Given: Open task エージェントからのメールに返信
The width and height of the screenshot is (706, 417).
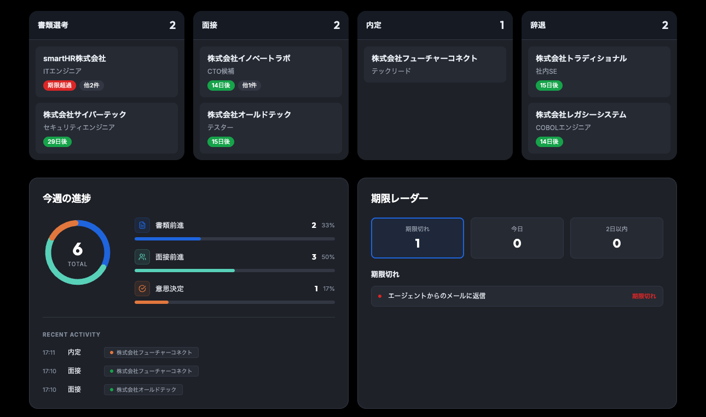Looking at the screenshot, I should pyautogui.click(x=517, y=296).
